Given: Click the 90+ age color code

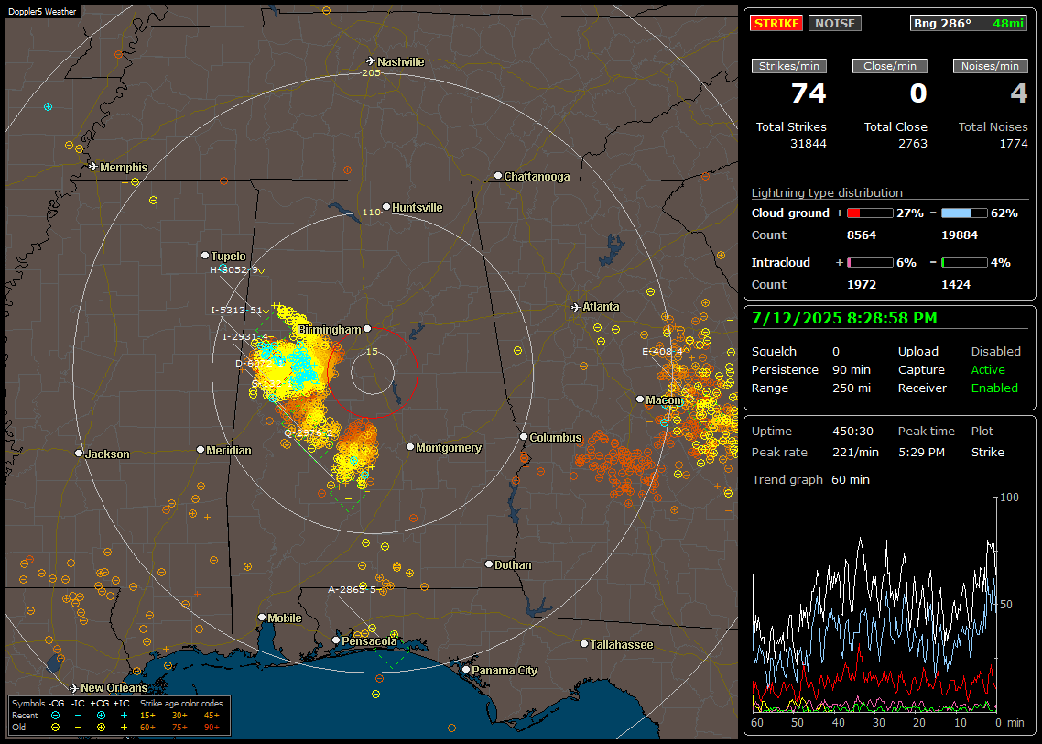Looking at the screenshot, I should [x=212, y=728].
